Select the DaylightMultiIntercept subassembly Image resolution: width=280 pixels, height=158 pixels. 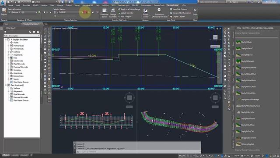coord(247,100)
